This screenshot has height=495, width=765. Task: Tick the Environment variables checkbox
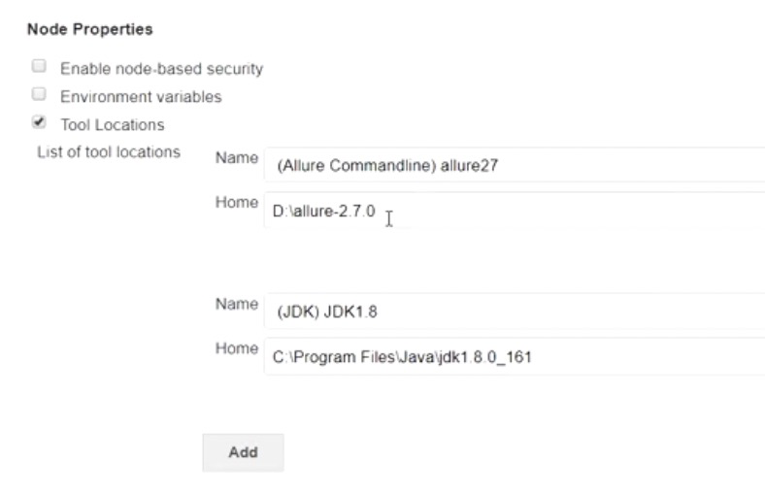(x=39, y=95)
